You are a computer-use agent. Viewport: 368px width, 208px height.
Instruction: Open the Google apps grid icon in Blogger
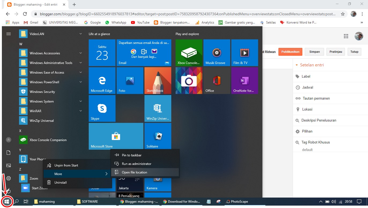346,36
